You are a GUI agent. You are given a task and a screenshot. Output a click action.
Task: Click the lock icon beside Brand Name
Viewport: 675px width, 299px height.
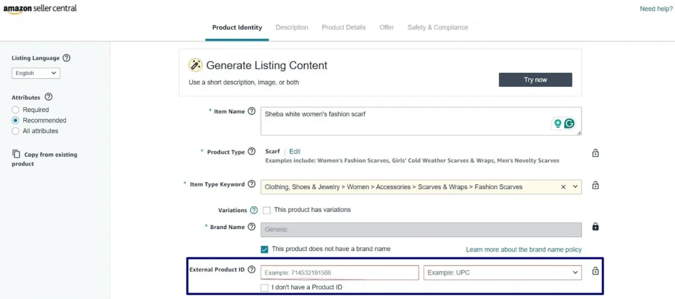(x=595, y=227)
